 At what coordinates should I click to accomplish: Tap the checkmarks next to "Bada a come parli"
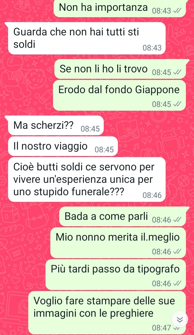point(178,220)
